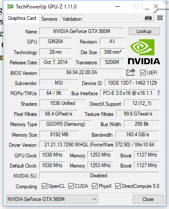Screen dimensions: 169x209
Task: Toggle the CUDA checkbox
Action: (71, 186)
